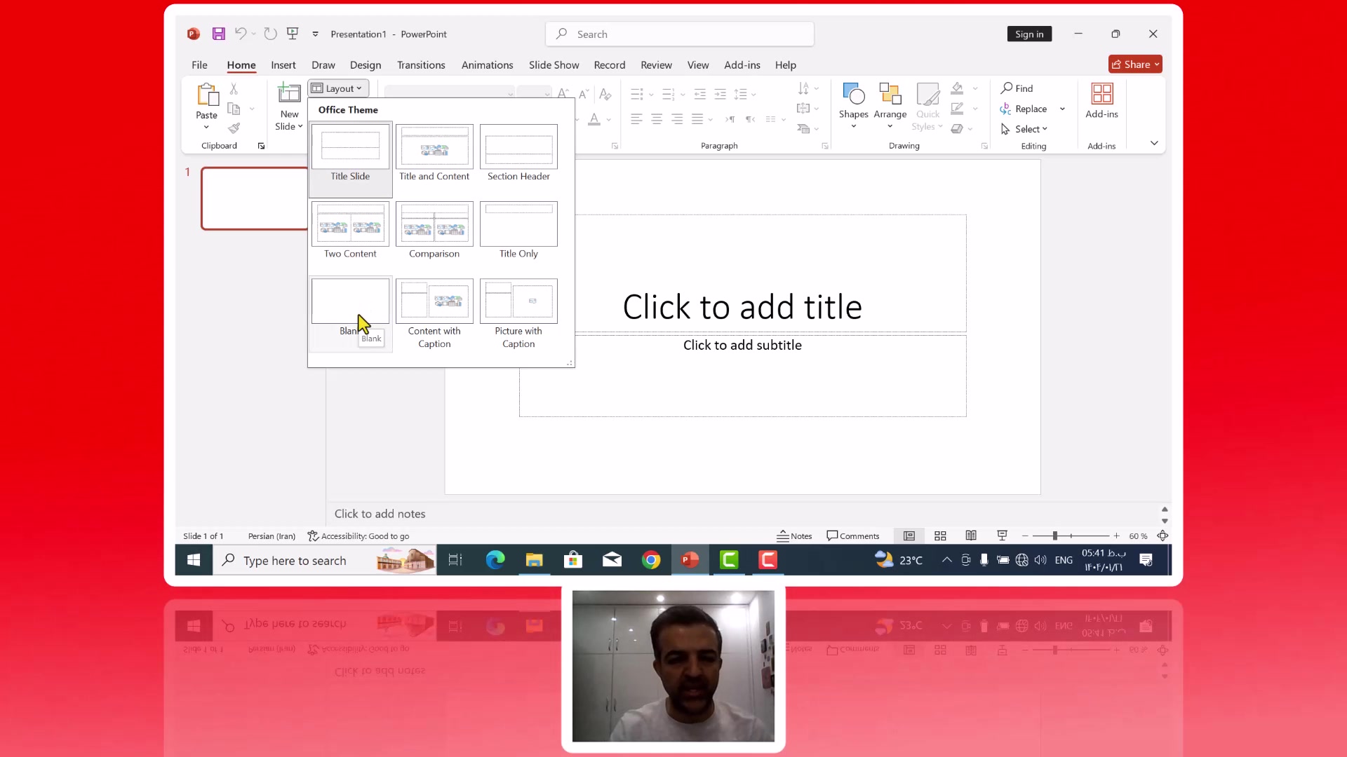Click the Save icon in title bar

tap(219, 34)
